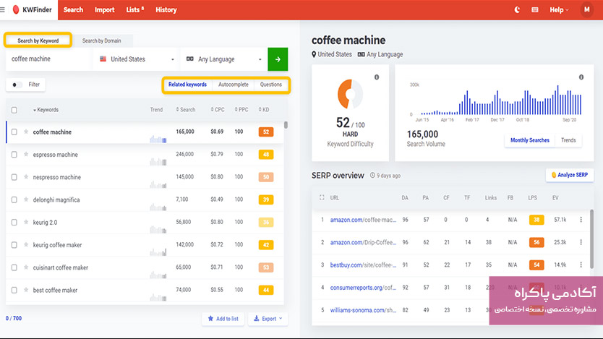Check the espresso machine row checkbox

[14, 155]
